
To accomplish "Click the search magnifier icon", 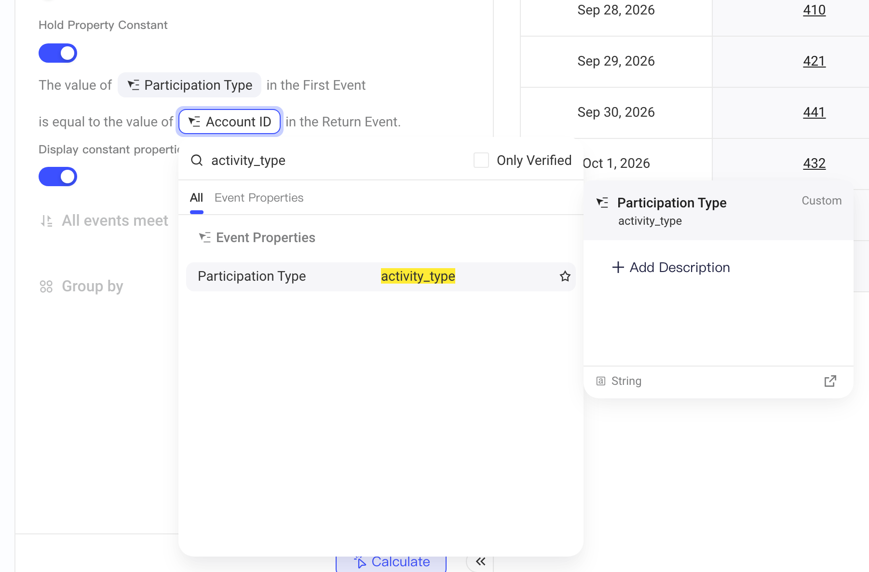I will 197,160.
